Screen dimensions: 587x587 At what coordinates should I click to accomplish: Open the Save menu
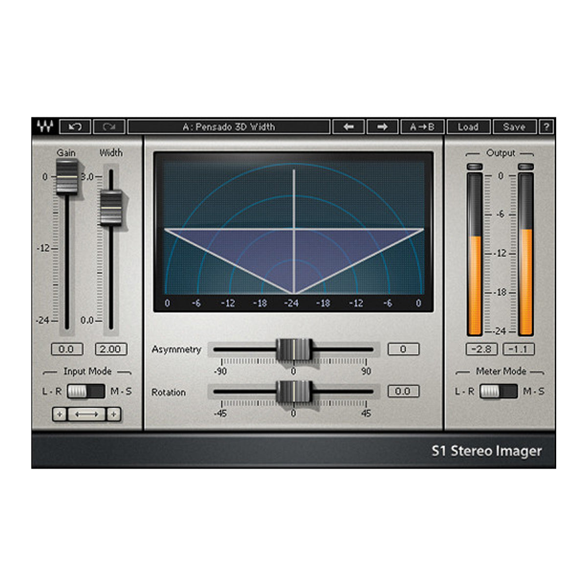click(514, 127)
